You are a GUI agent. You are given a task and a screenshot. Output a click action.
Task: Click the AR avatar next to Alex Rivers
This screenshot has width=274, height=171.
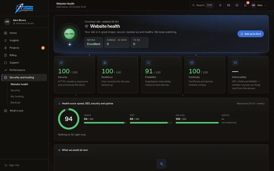[7, 22]
